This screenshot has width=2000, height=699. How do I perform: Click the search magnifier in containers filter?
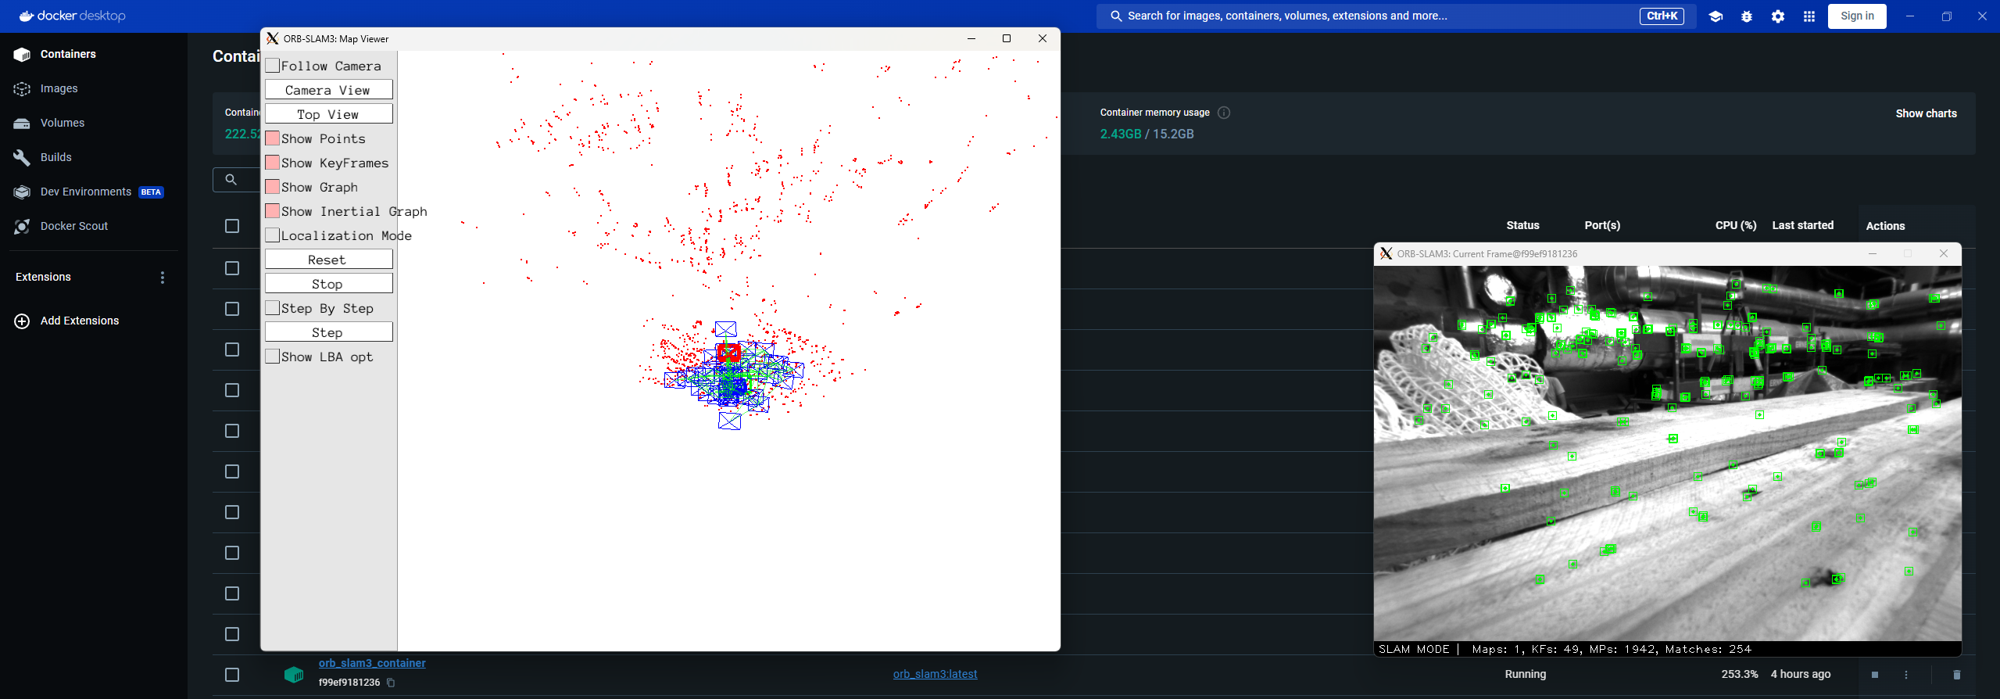[231, 180]
